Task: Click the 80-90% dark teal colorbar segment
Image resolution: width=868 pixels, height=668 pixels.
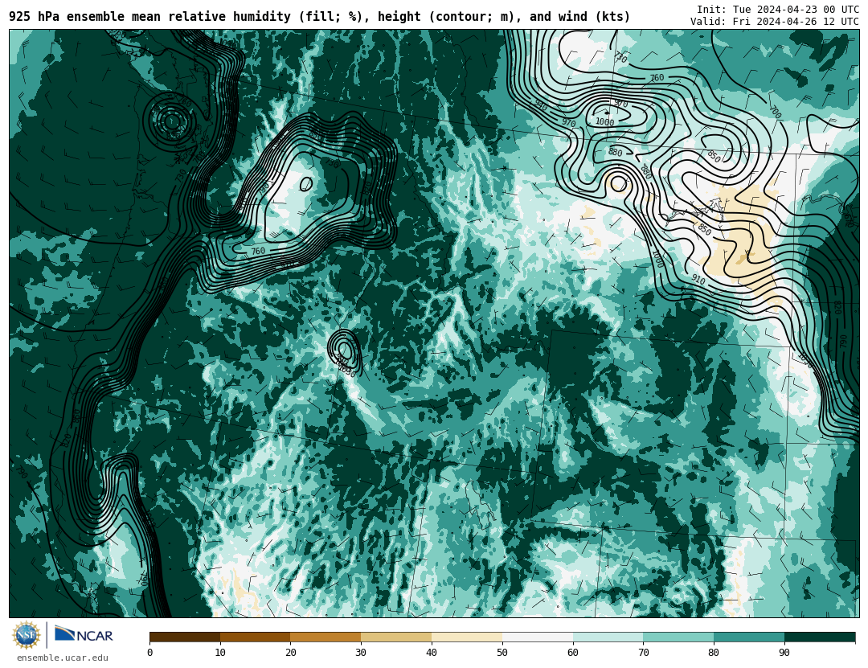Action: pos(749,637)
